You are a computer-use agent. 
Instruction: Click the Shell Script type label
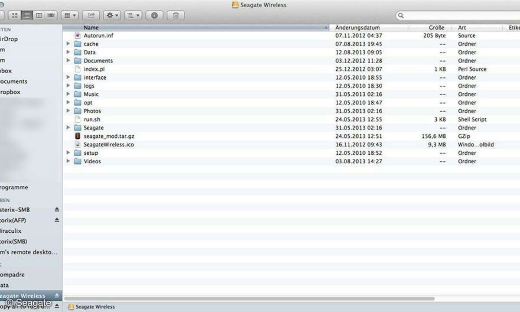(472, 119)
